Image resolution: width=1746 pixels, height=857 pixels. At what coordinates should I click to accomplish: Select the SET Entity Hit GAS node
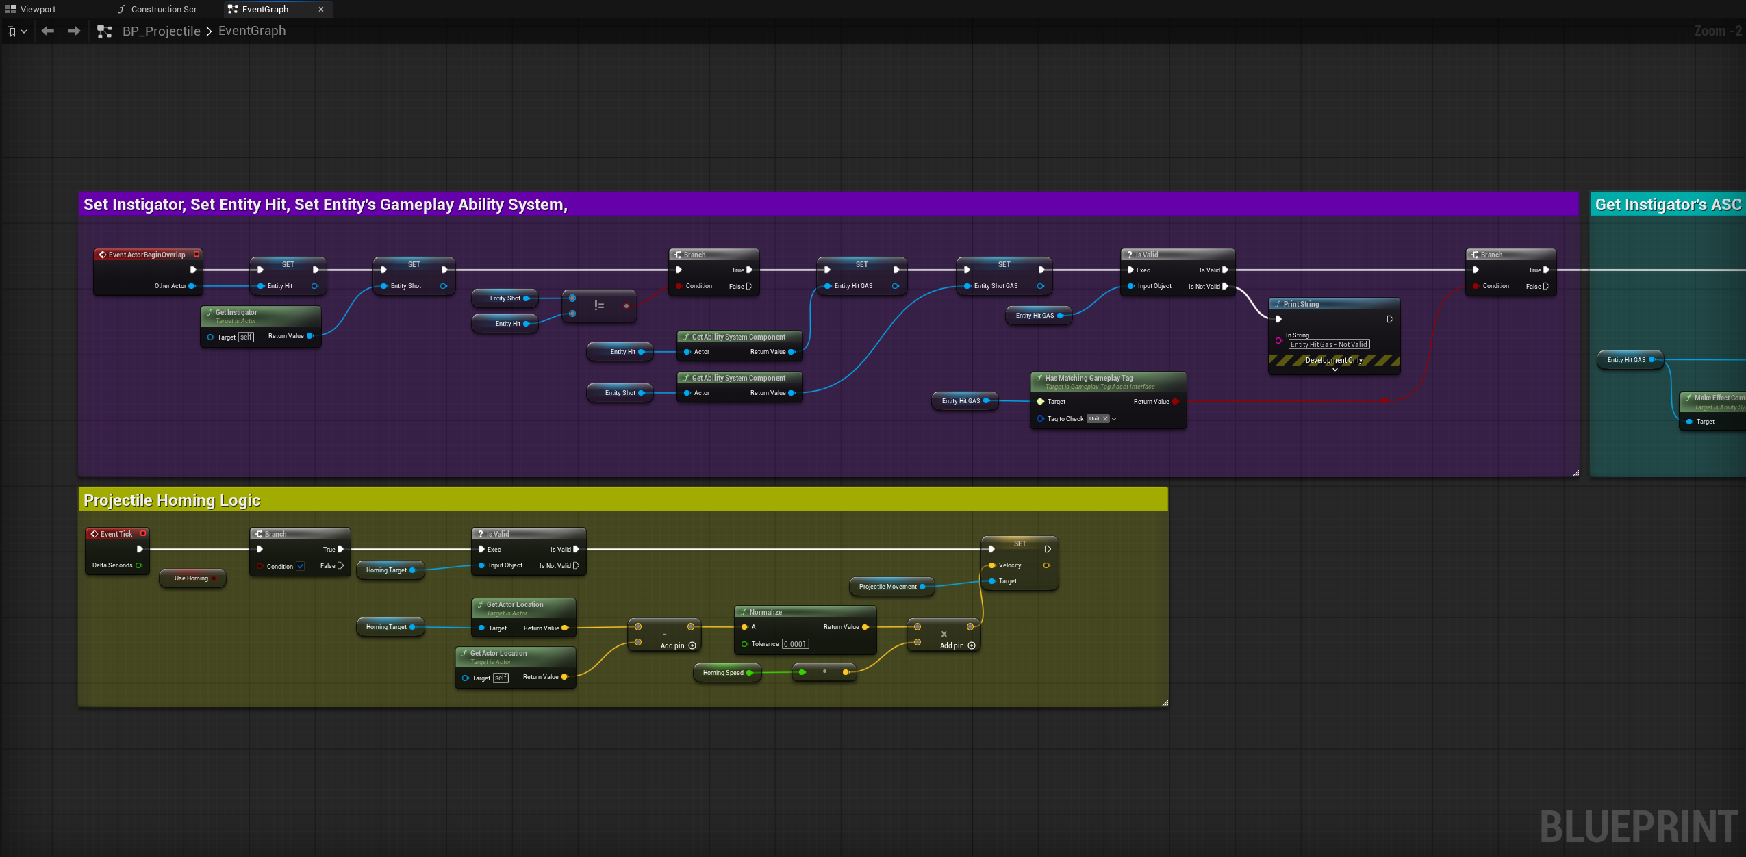(x=861, y=275)
